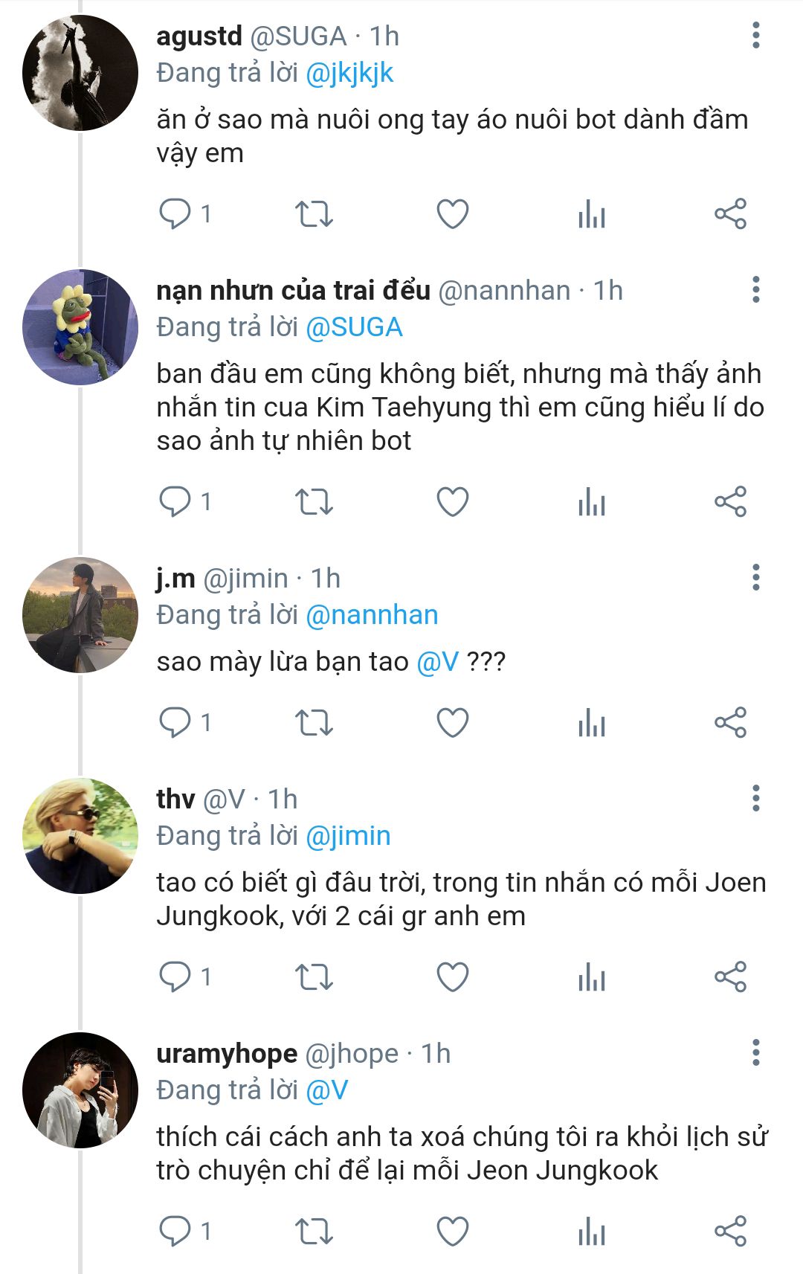Image resolution: width=803 pixels, height=1274 pixels.
Task: Like thv's reply tweet
Action: (452, 977)
